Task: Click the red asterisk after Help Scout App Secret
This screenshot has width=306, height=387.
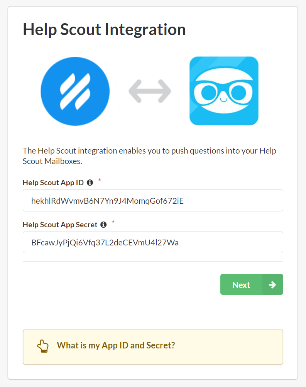Action: (112, 222)
